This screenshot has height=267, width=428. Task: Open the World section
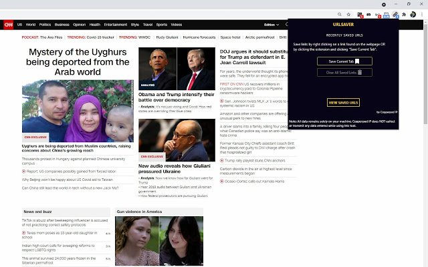coord(31,25)
